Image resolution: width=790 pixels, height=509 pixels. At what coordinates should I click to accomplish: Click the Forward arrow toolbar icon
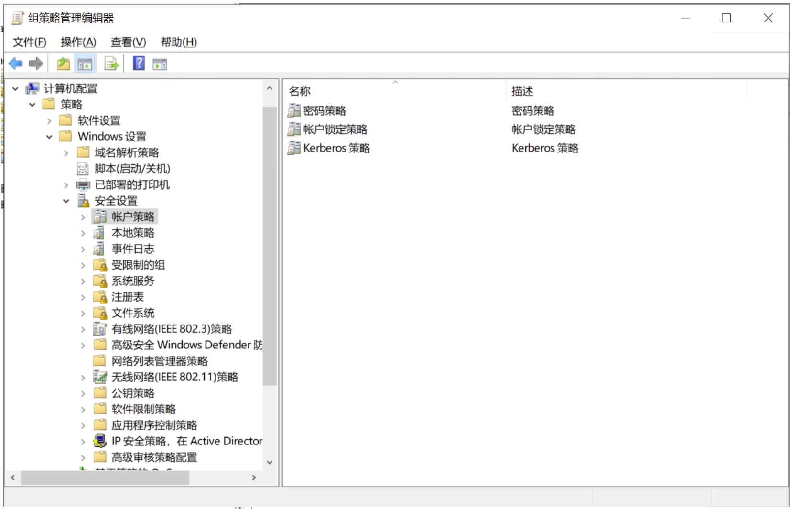(x=36, y=64)
